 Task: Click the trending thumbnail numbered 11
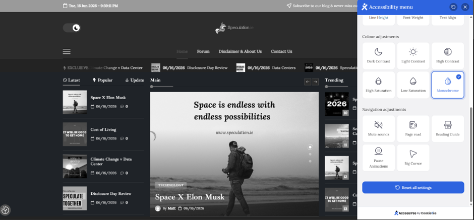pos(337,136)
